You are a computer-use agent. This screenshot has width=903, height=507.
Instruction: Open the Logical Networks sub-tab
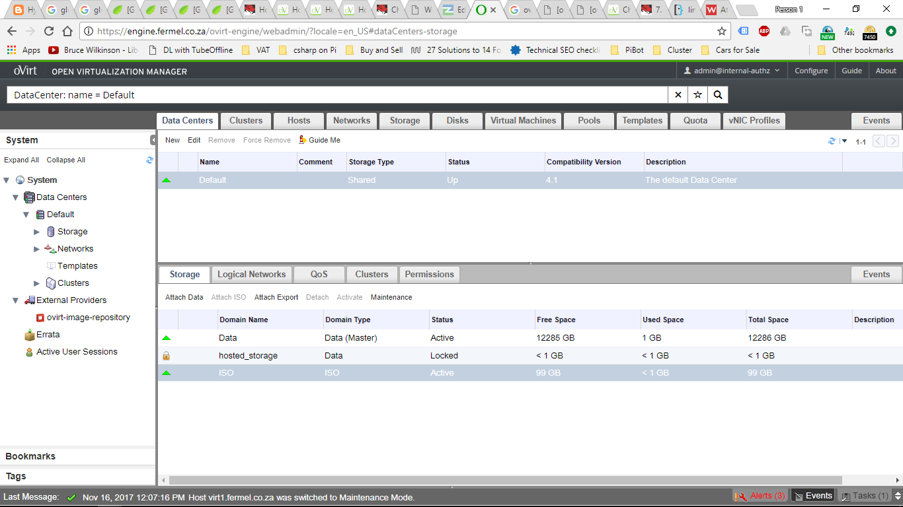point(251,275)
